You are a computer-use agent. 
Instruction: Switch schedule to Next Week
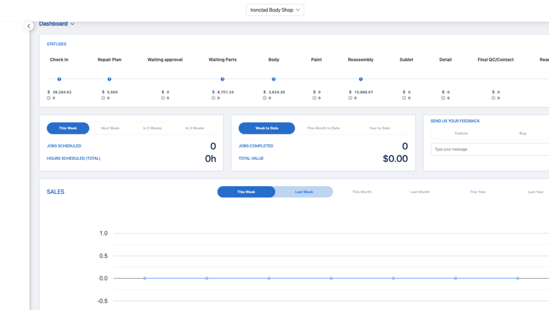(110, 128)
